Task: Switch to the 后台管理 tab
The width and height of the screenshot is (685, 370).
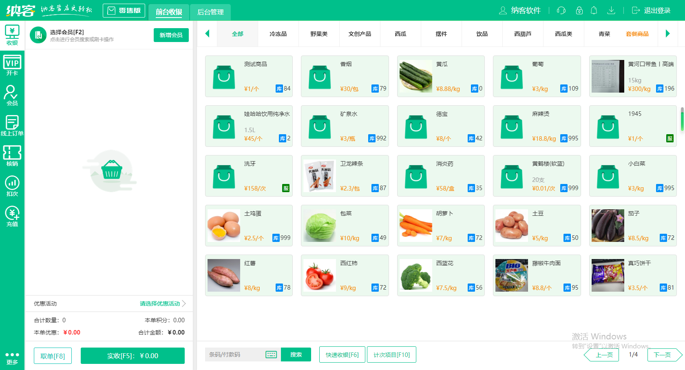Action: (x=210, y=13)
